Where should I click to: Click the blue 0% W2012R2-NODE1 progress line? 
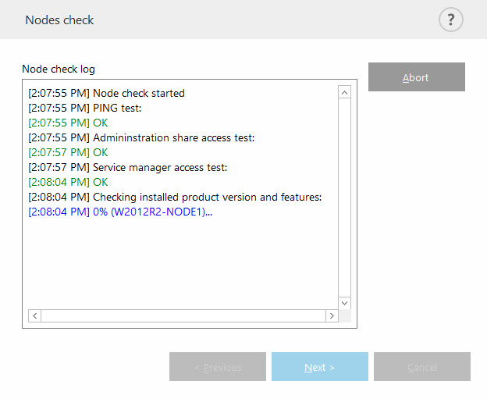pyautogui.click(x=120, y=212)
